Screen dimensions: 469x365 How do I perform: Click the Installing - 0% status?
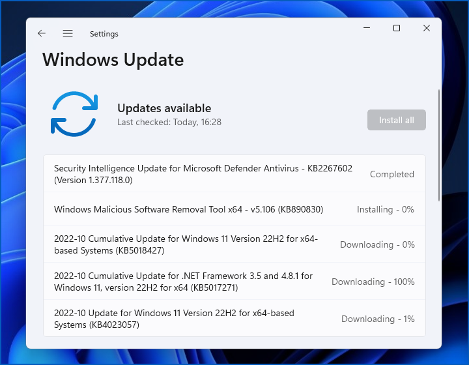click(x=385, y=209)
